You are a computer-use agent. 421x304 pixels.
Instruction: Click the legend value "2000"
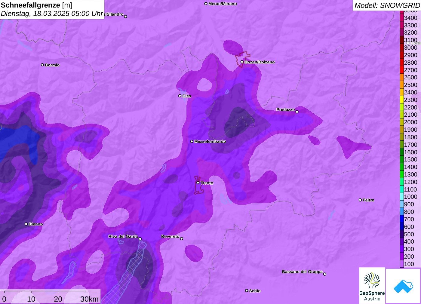pos(411,122)
